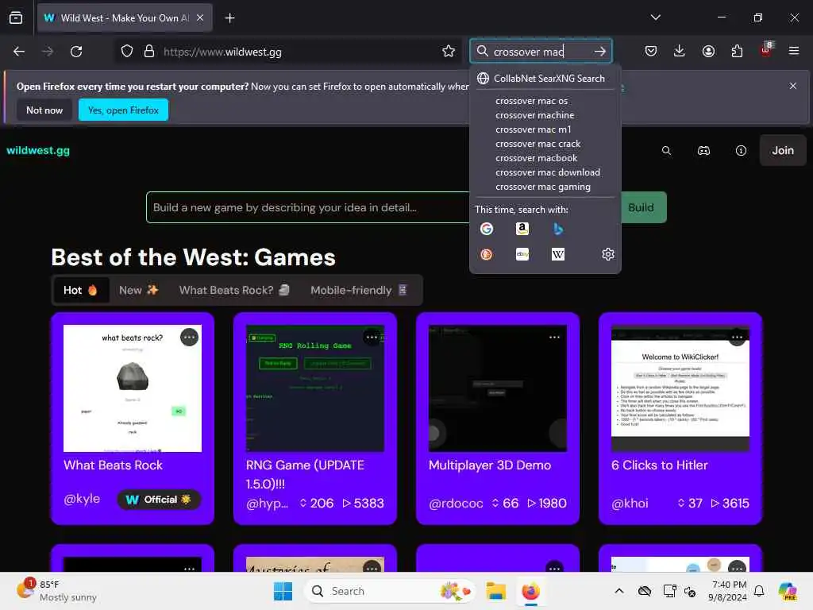Screen dimensions: 813x610
Task: Click the Join button
Action: point(782,150)
